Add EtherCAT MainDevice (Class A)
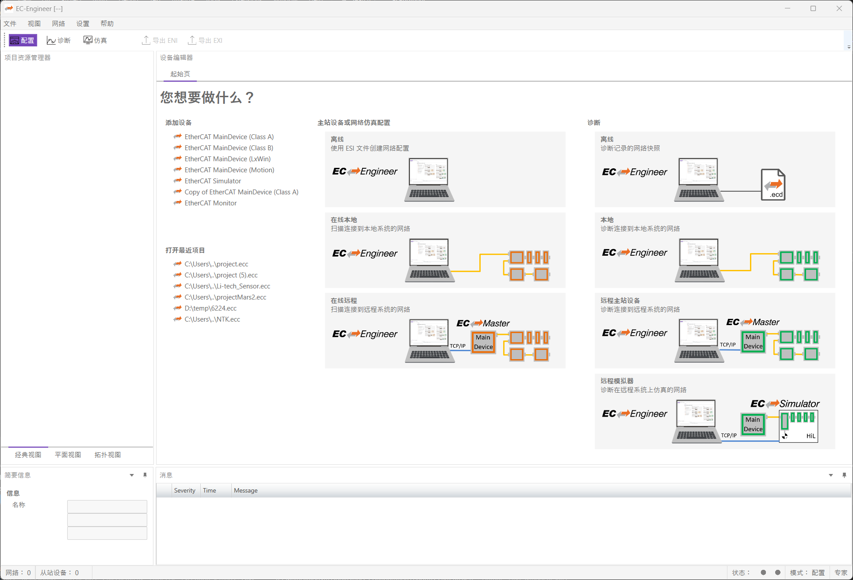This screenshot has height=580, width=853. tap(229, 137)
